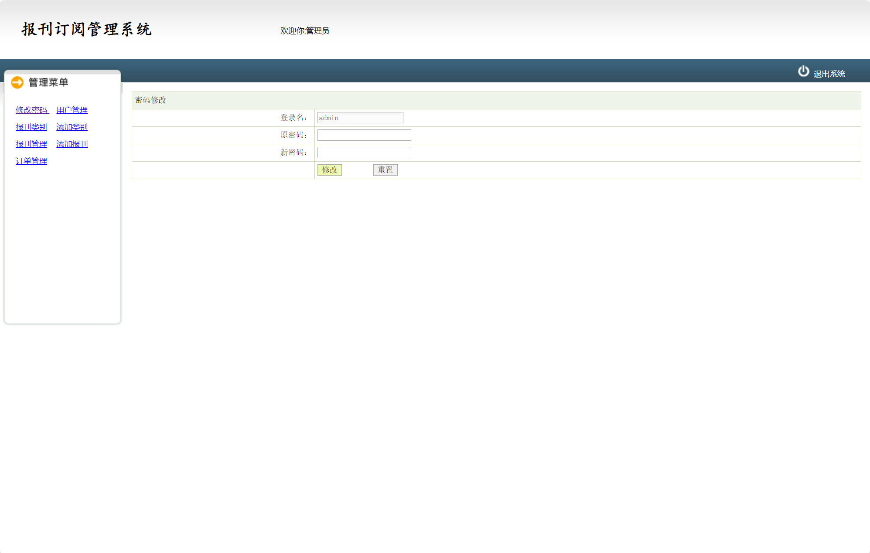Screen dimensions: 870x553
Task: Click the 退出系统 logout link
Action: (829, 74)
